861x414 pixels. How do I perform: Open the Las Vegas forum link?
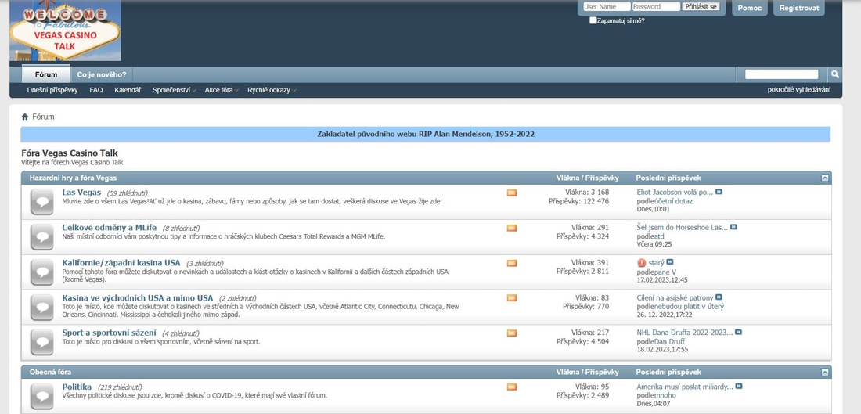click(x=82, y=193)
